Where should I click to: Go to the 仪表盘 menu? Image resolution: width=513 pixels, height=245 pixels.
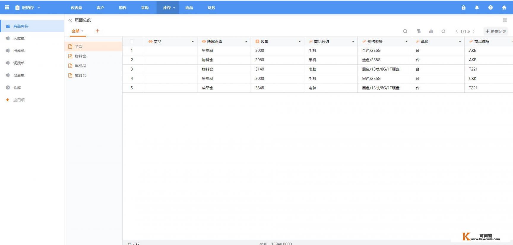[76, 8]
